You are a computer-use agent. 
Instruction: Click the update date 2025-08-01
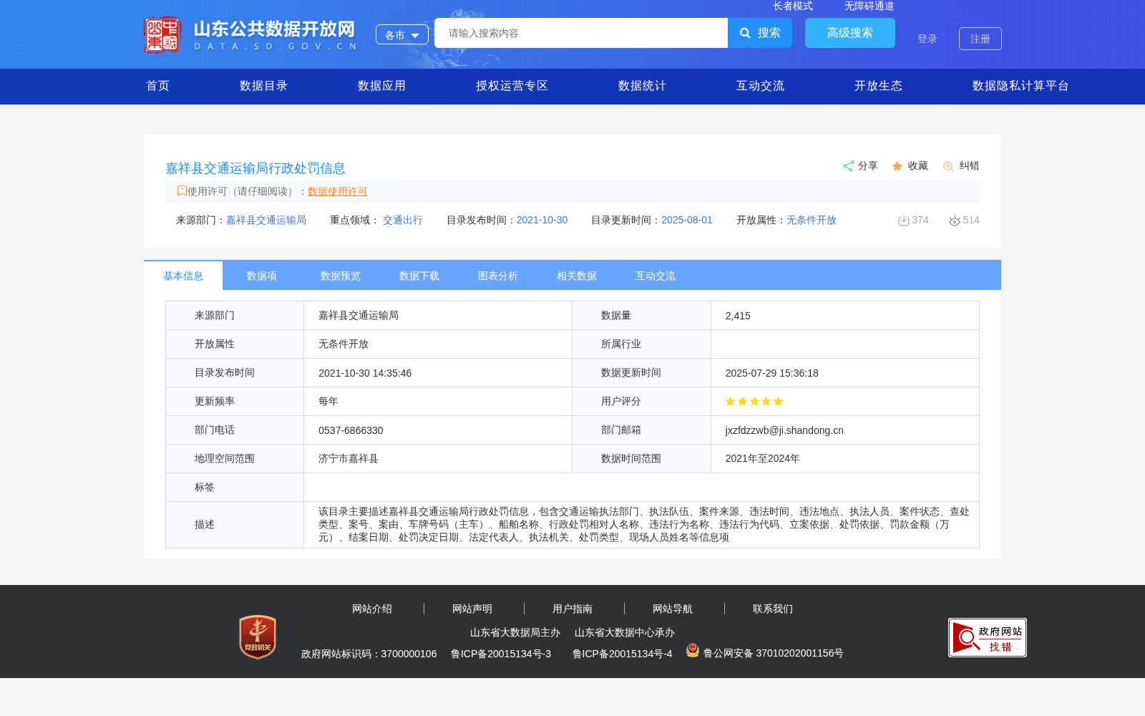click(x=687, y=220)
